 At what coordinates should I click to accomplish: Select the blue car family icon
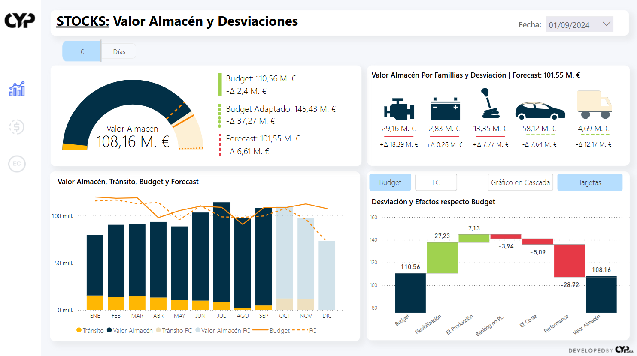(x=540, y=111)
